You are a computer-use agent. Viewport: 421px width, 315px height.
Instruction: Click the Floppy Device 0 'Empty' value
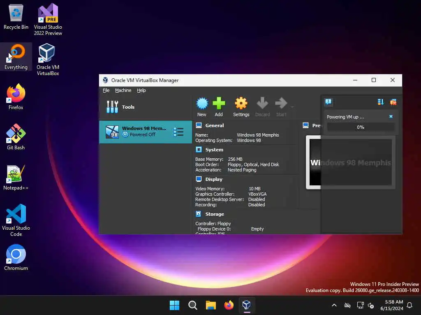(x=257, y=229)
